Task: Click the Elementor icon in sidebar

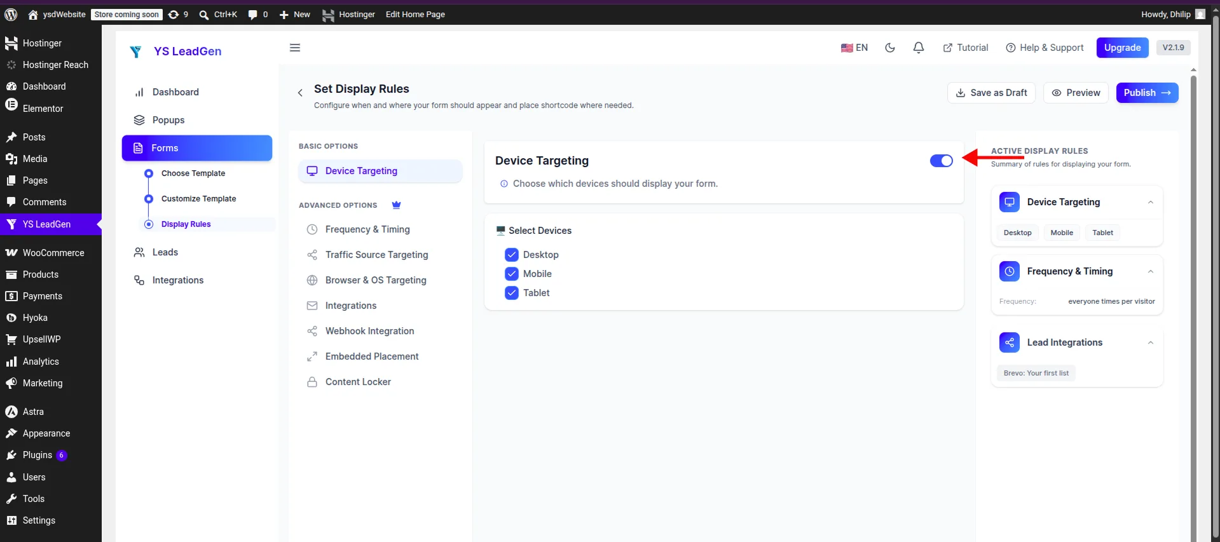Action: 11,105
